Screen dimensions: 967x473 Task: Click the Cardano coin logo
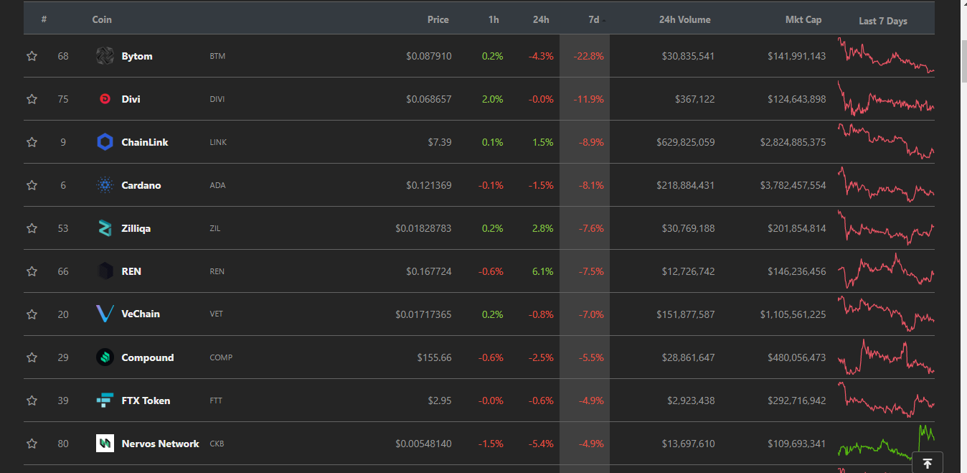pyautogui.click(x=105, y=185)
